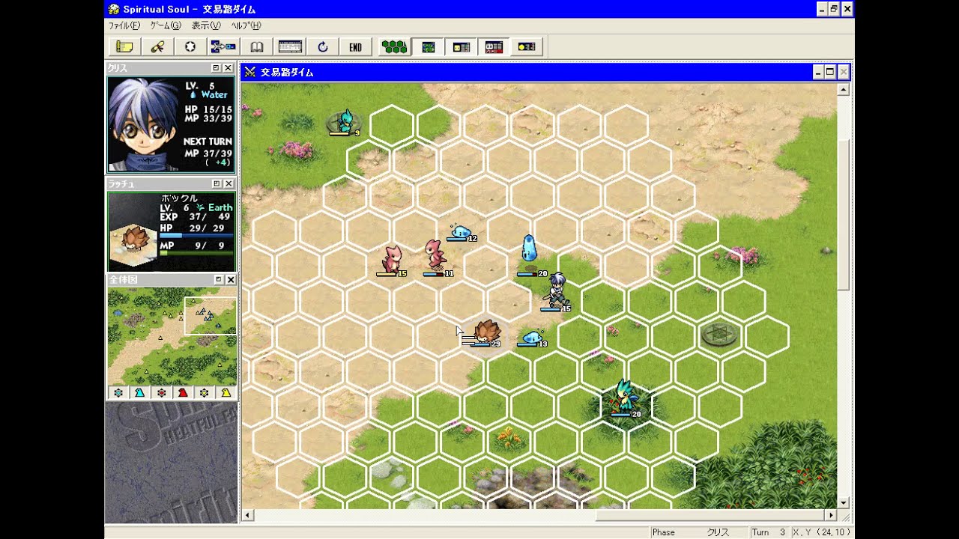The width and height of the screenshot is (959, 539).
Task: Open the book icon in toolbar
Action: click(256, 47)
